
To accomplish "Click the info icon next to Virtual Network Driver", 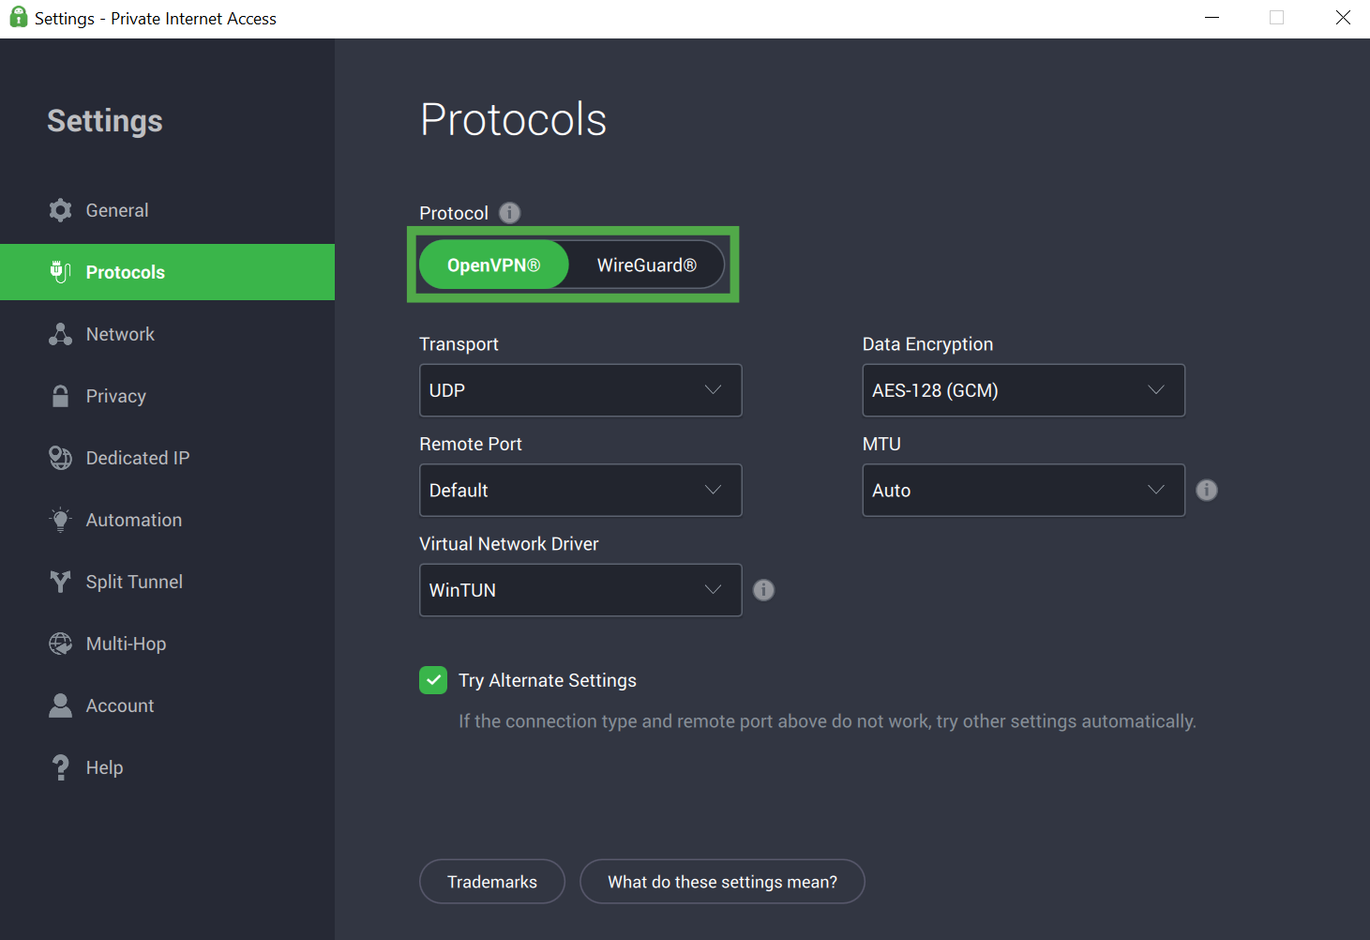I will pyautogui.click(x=764, y=590).
